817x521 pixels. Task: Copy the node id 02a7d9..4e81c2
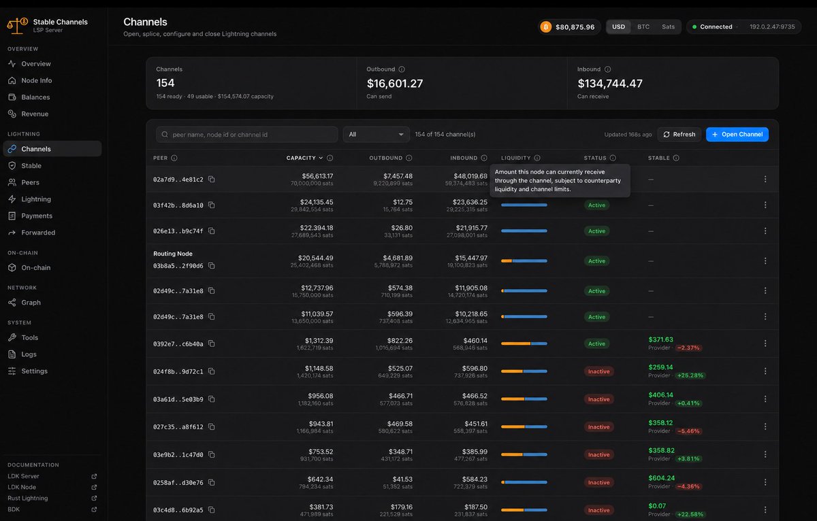pyautogui.click(x=212, y=180)
